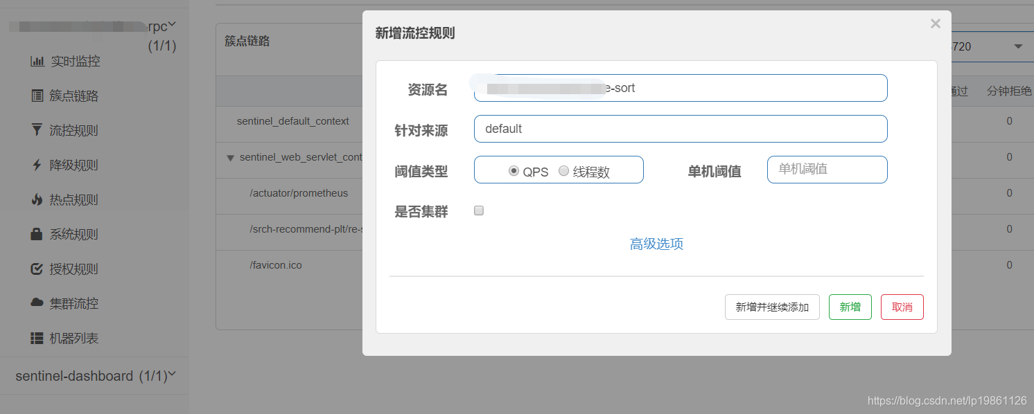This screenshot has height=414, width=1034.
Task: Click the 系统规则 lock icon
Action: coord(37,234)
